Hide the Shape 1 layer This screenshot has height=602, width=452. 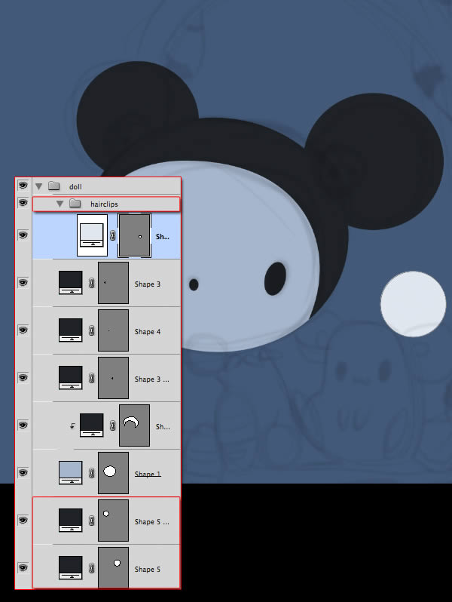coord(23,472)
